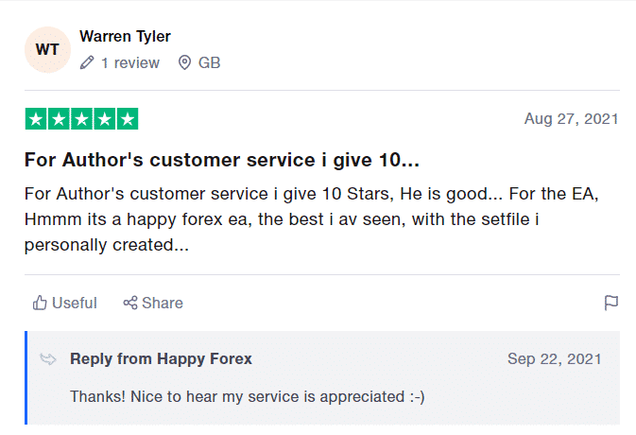Viewport: 636px width, 435px height.
Task: Click the third green star
Action: [81, 119]
